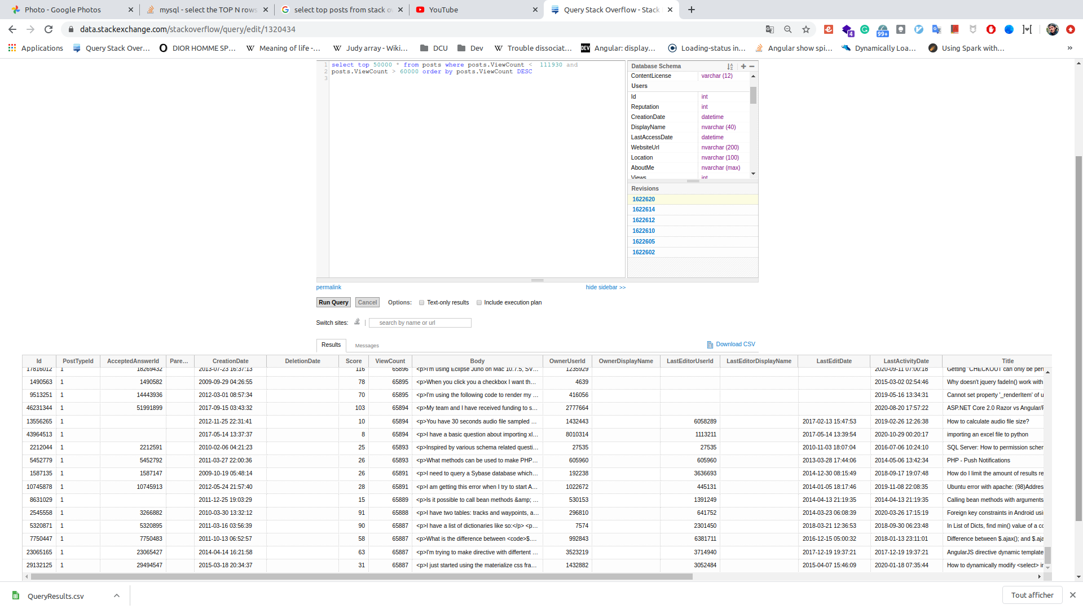Collapse the Users table header in schema
The image size is (1083, 609).
pyautogui.click(x=639, y=86)
